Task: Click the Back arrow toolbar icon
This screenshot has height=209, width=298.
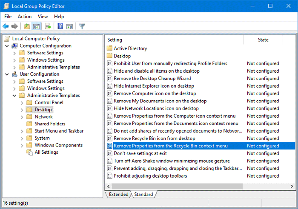Action: coord(6,26)
